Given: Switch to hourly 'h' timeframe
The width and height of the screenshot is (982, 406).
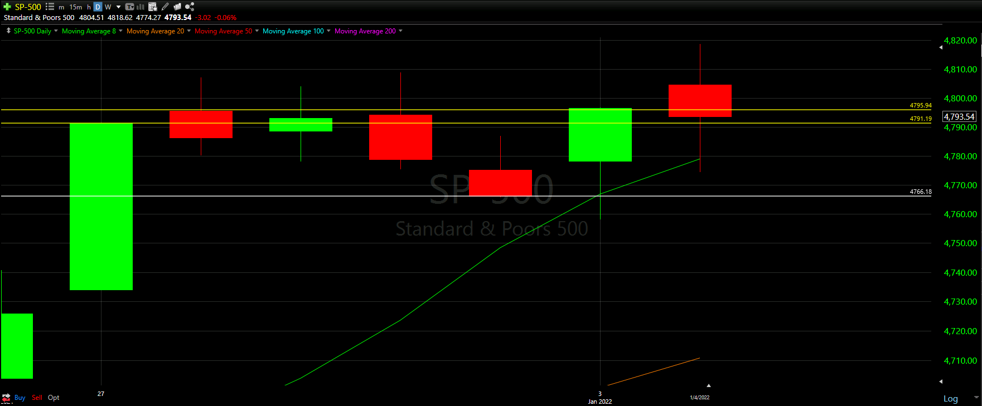Looking at the screenshot, I should point(89,7).
